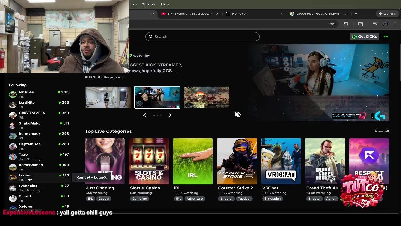401x226 pixels.
Task: Click CRISTRAVELS channel avatar
Action: click(x=13, y=115)
